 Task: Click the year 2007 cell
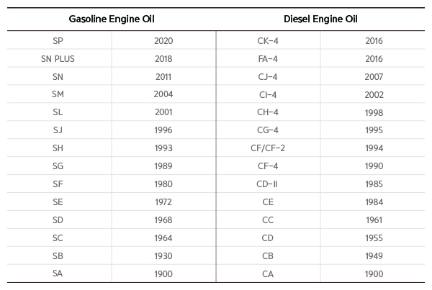374,76
